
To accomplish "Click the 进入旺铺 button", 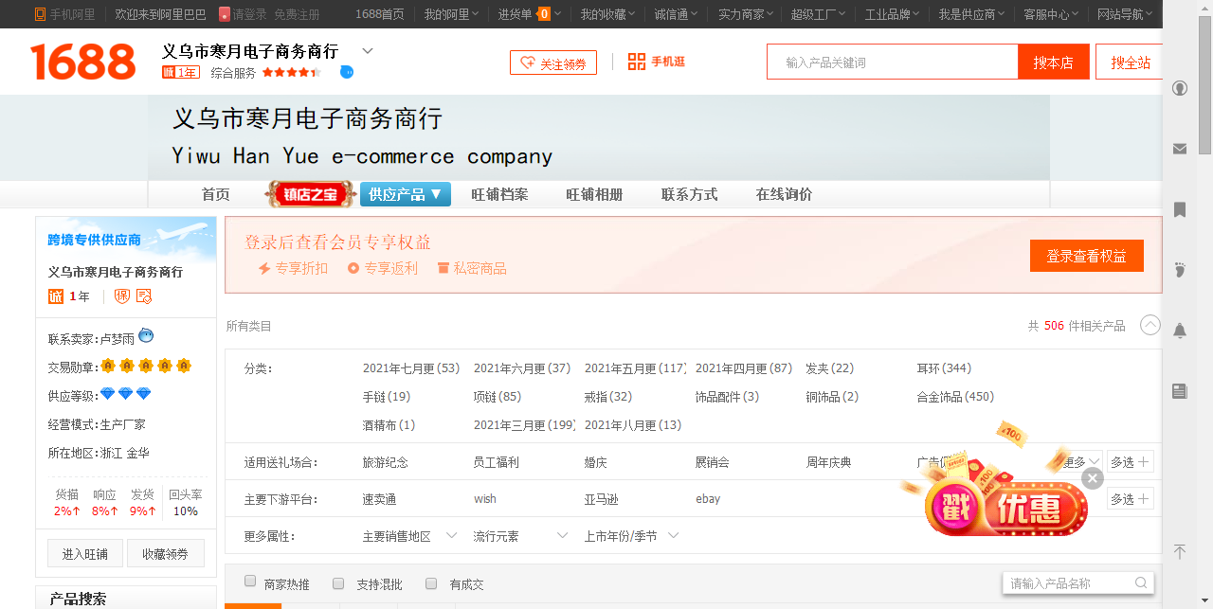I will tap(85, 554).
